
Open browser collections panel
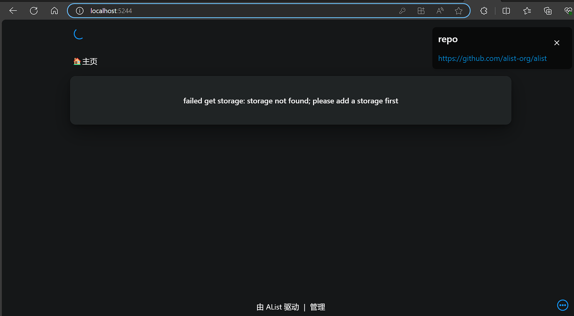click(548, 11)
